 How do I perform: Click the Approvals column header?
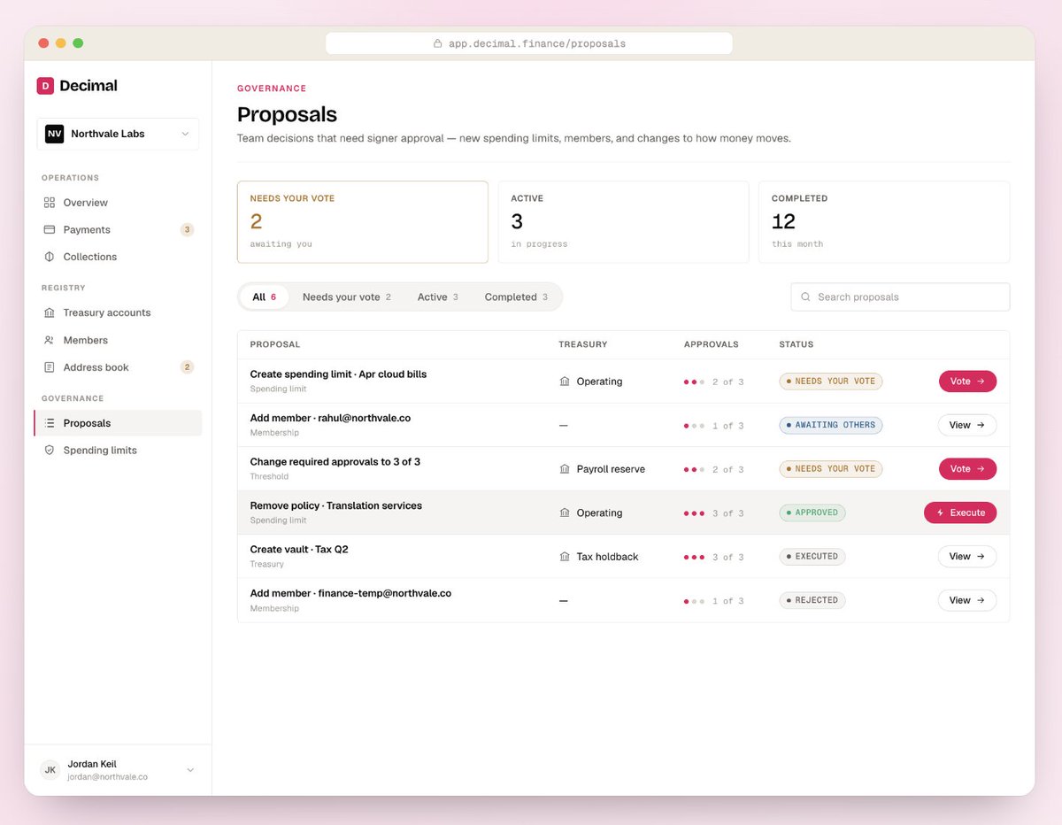pos(711,344)
